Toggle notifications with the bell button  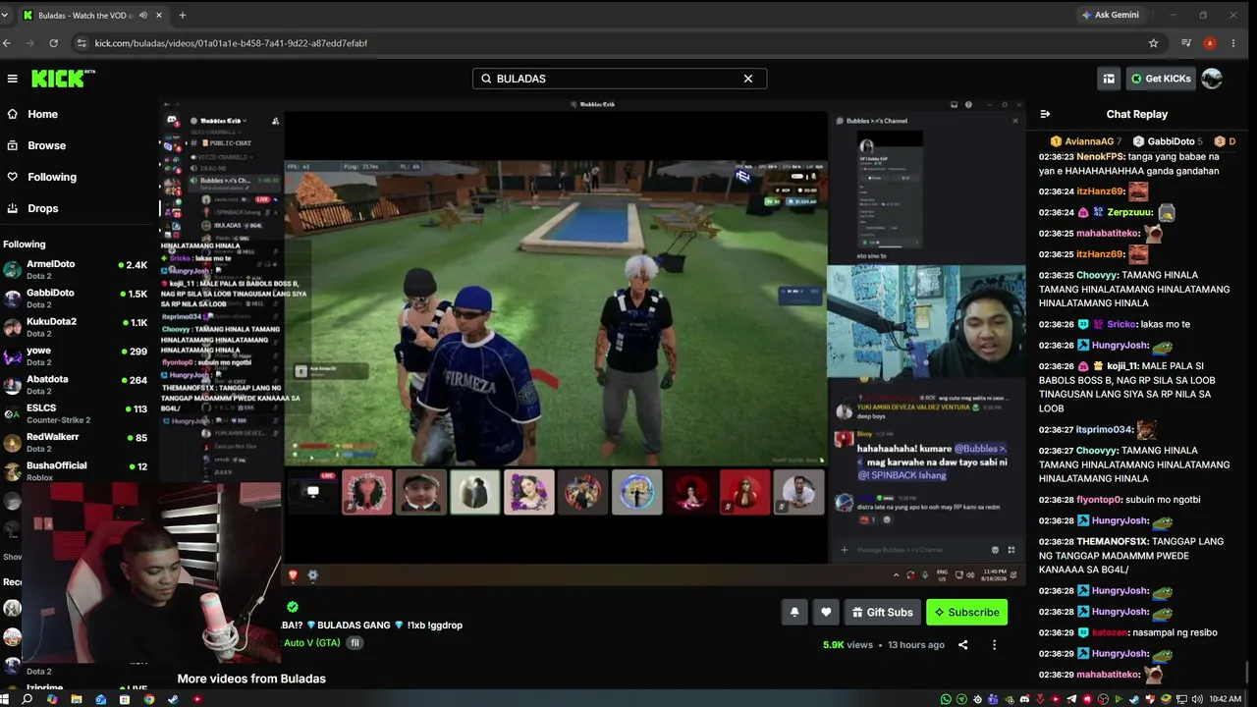(x=794, y=612)
